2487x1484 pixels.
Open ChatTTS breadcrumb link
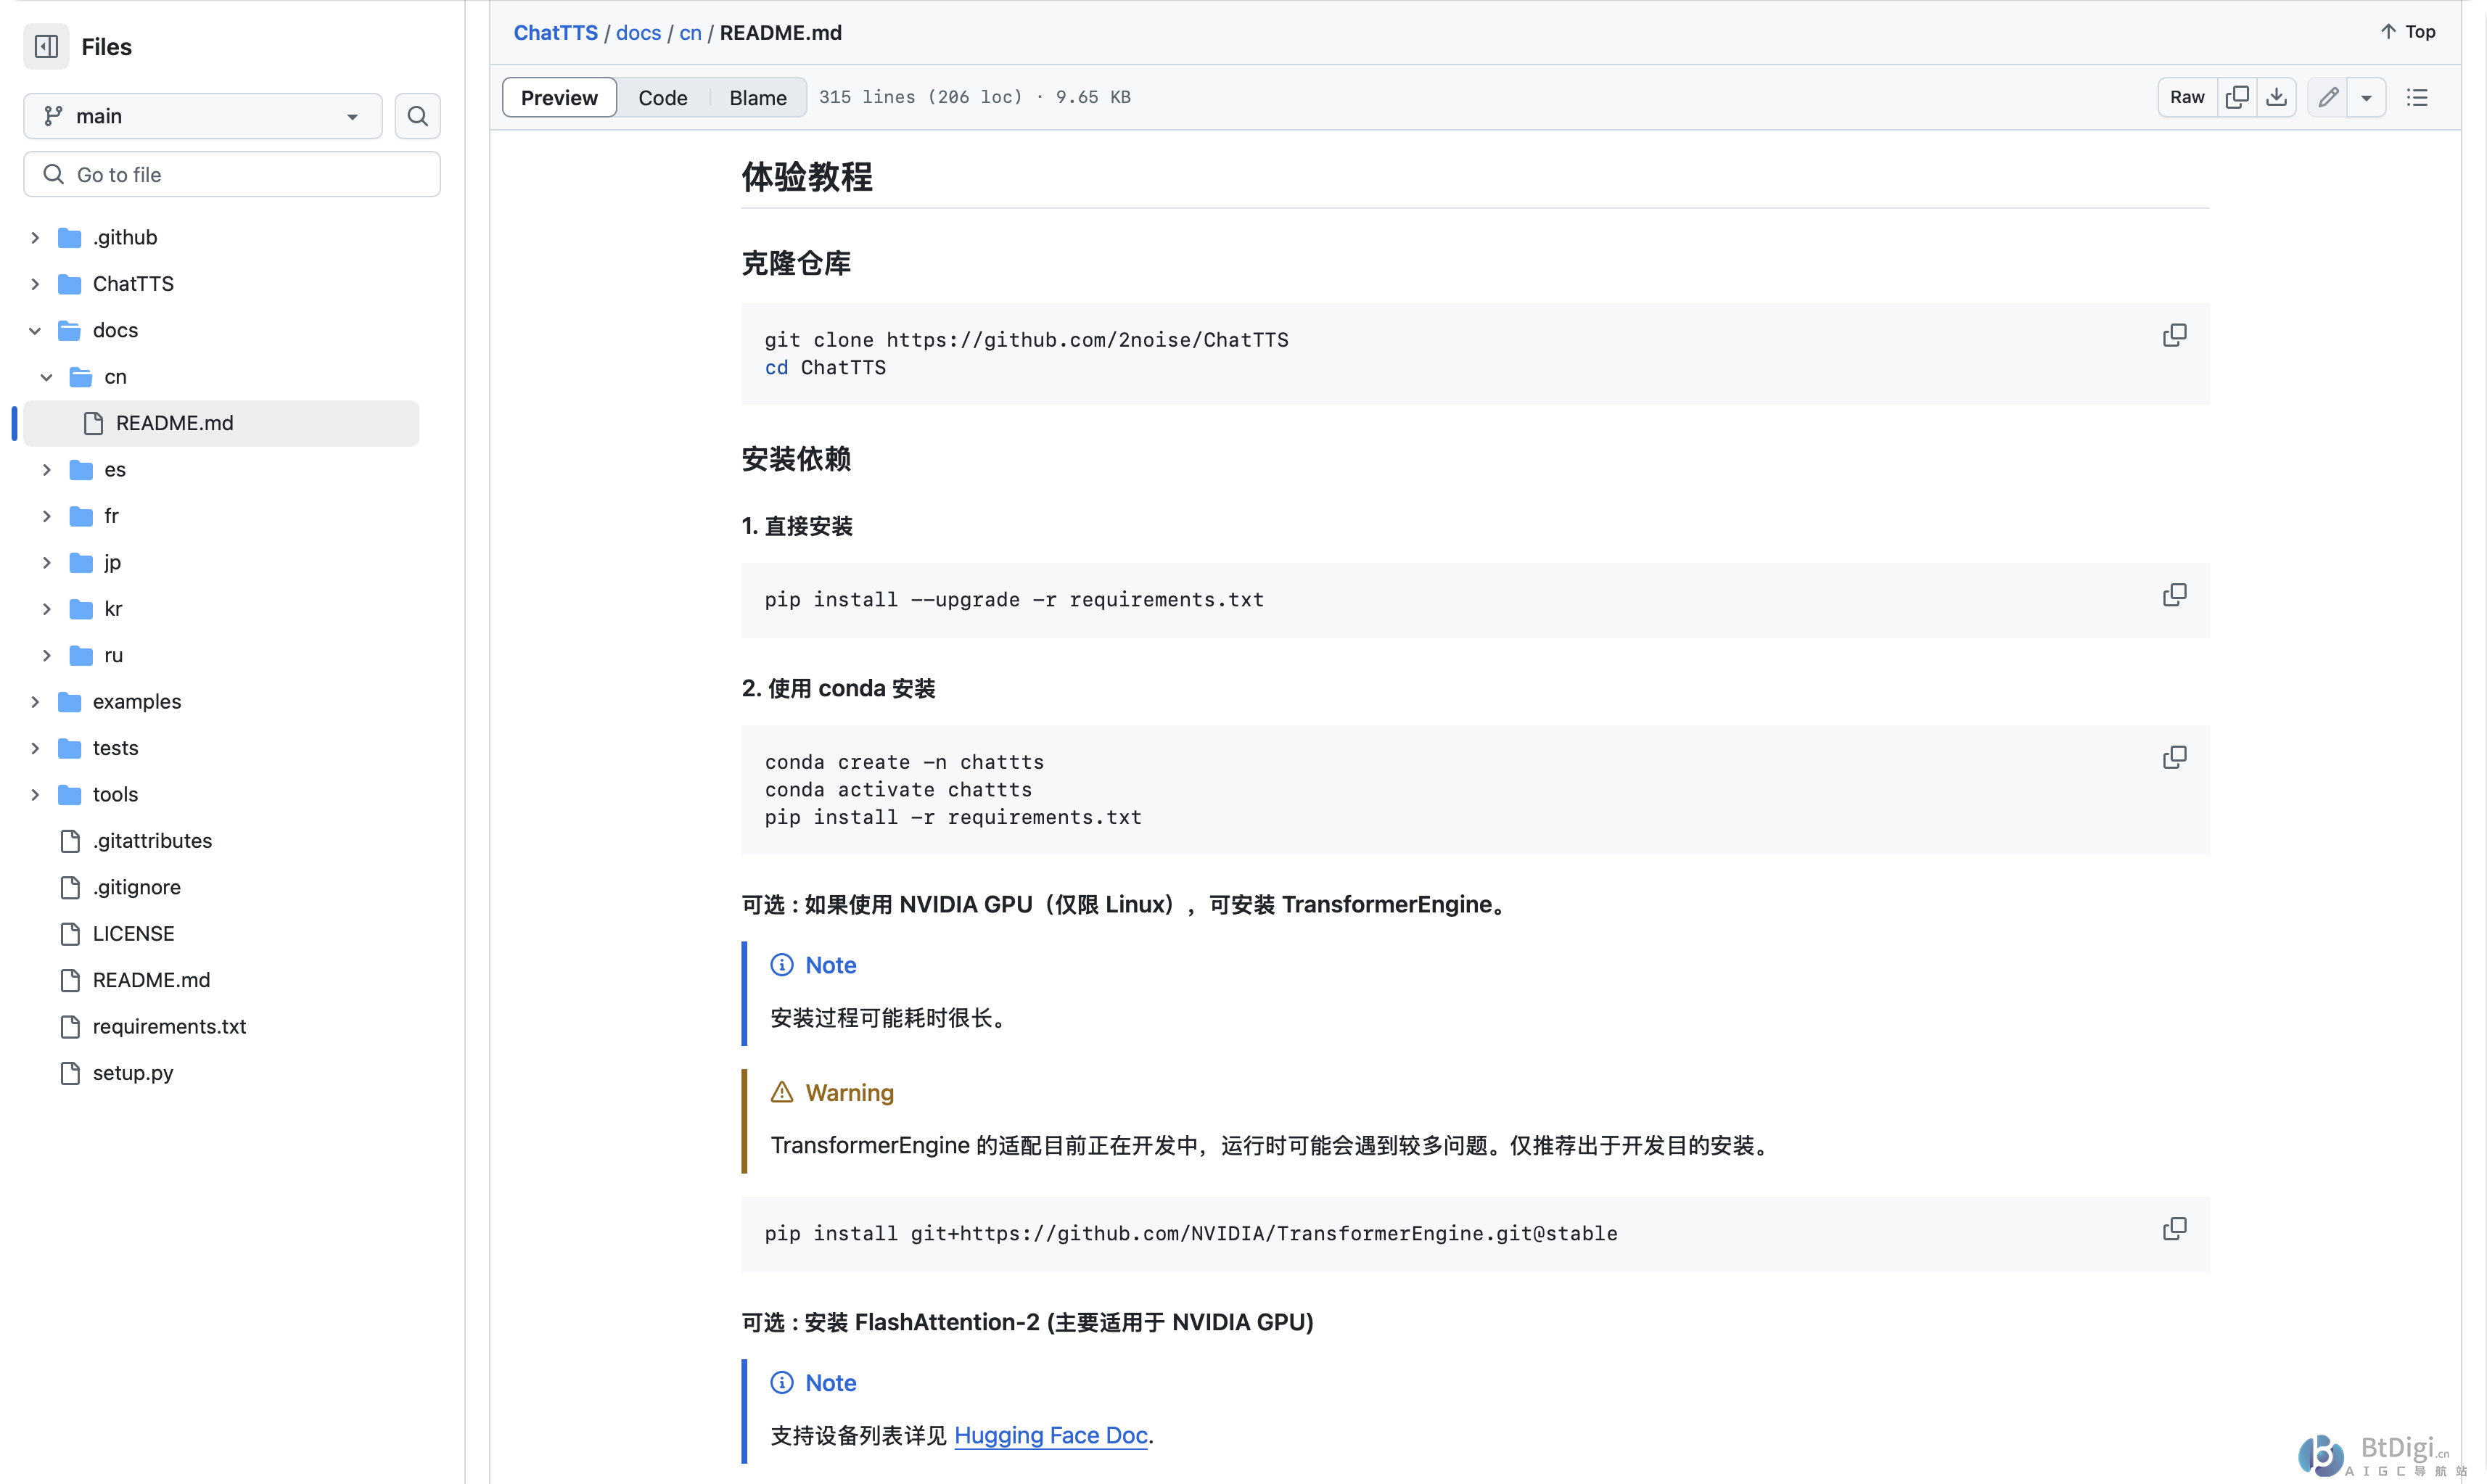pyautogui.click(x=555, y=33)
